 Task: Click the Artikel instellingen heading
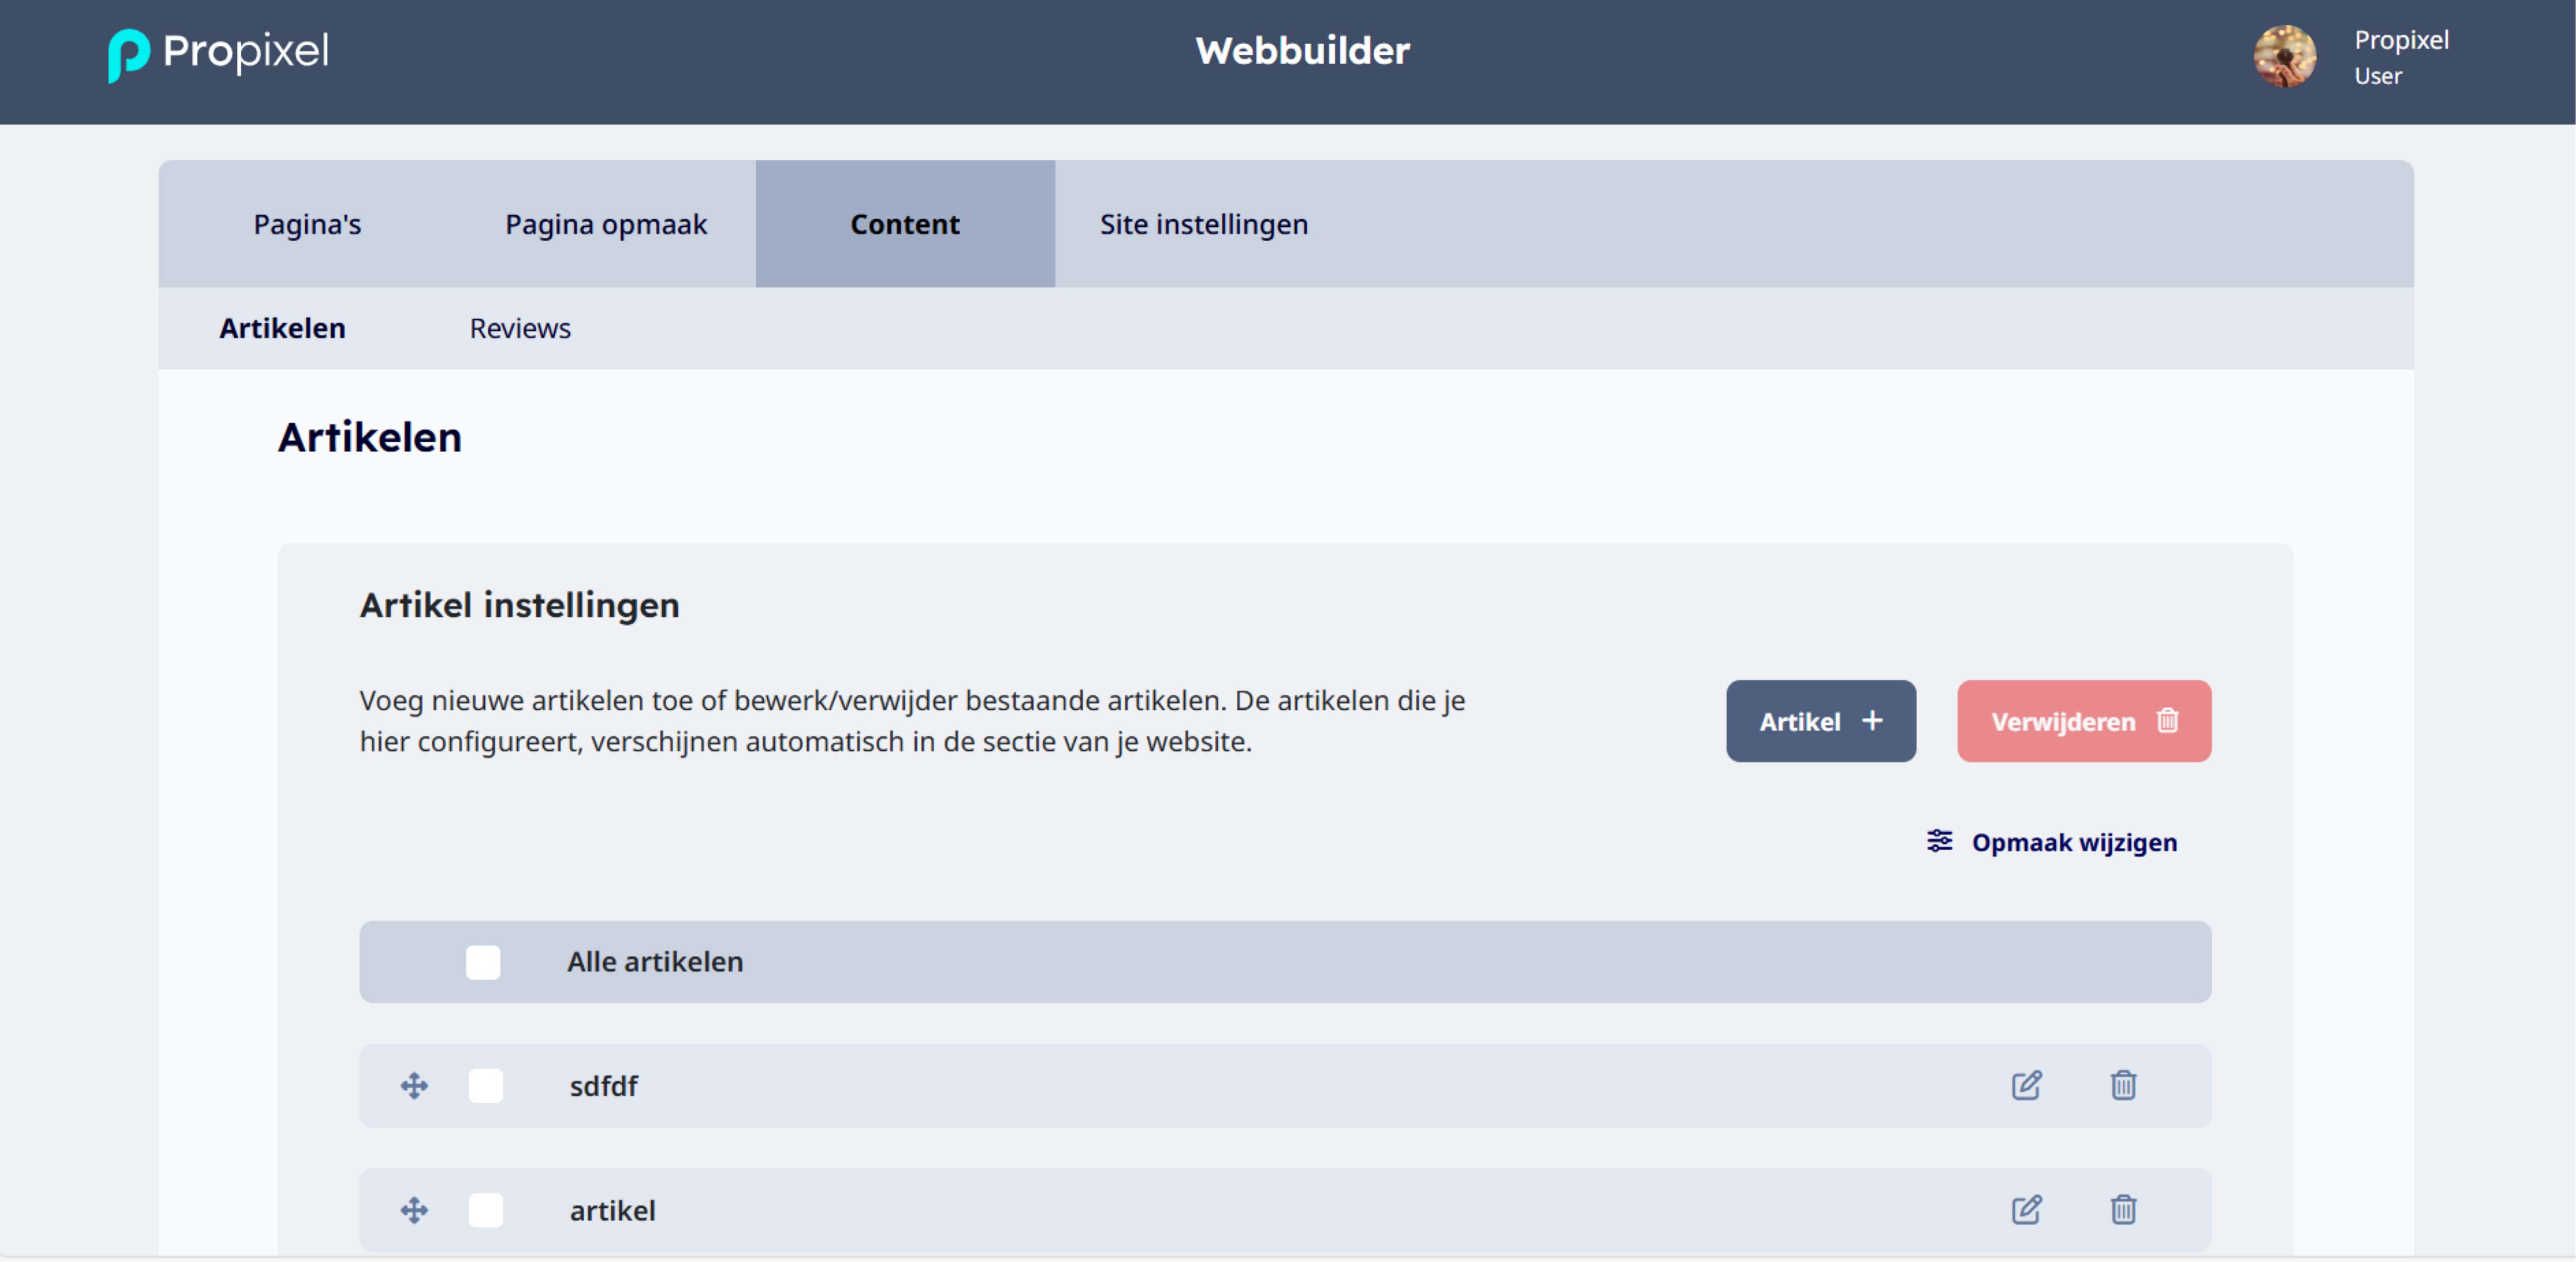click(x=519, y=605)
